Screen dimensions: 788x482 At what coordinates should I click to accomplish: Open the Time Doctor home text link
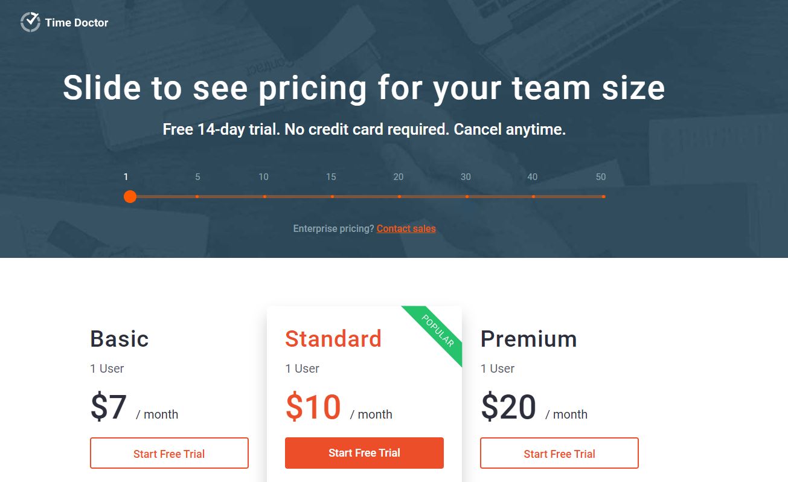[x=77, y=23]
